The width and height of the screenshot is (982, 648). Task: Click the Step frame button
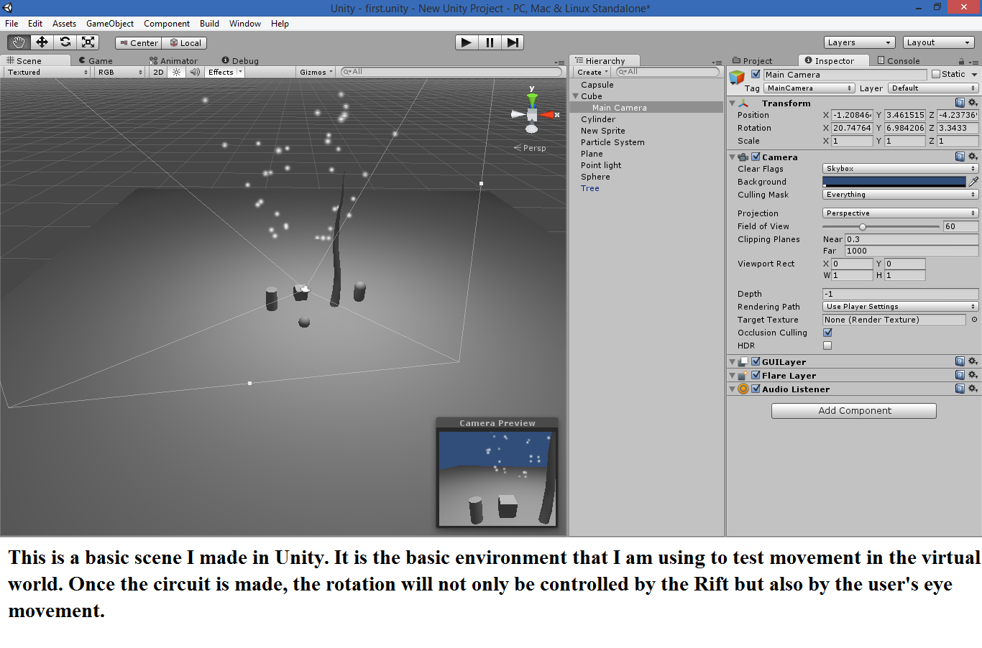(513, 42)
